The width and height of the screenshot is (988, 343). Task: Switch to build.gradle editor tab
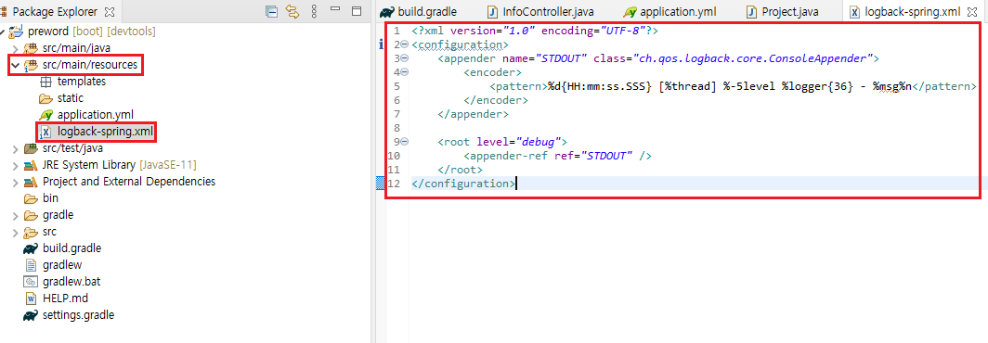[x=419, y=11]
